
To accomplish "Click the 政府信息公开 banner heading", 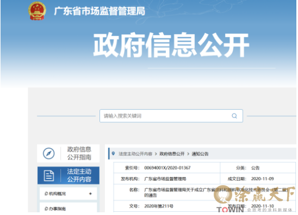I will pos(171,45).
